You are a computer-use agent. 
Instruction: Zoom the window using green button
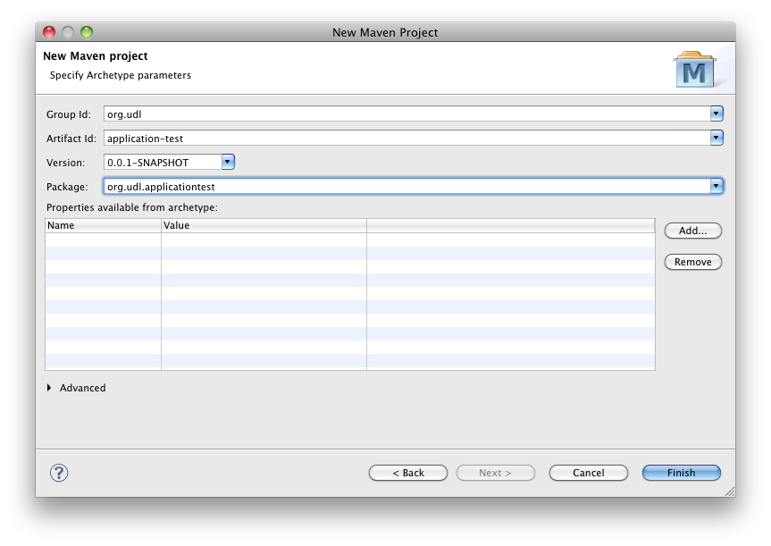87,32
